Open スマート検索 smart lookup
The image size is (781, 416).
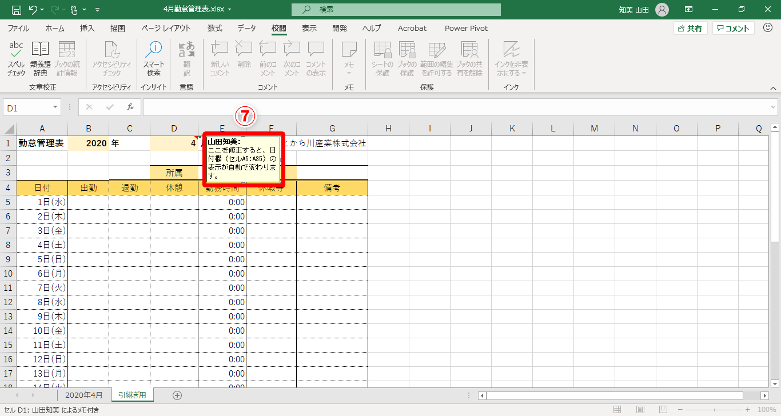[154, 59]
